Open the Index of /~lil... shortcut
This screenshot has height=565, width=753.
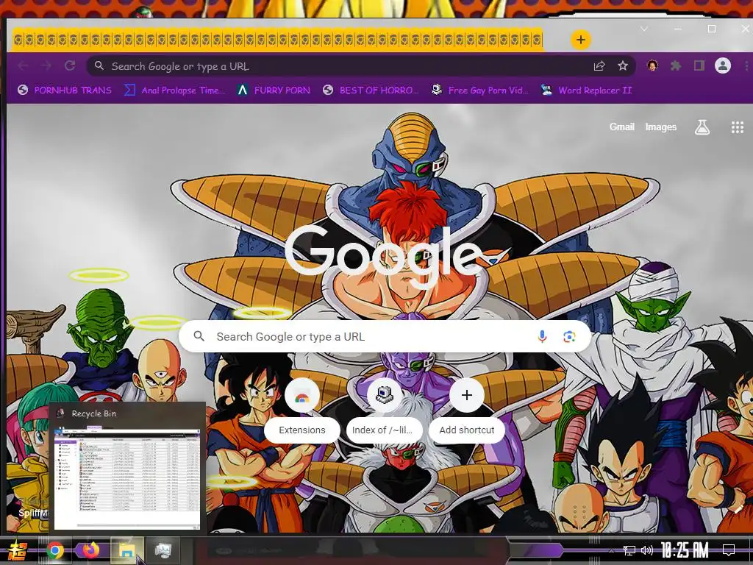click(x=384, y=411)
